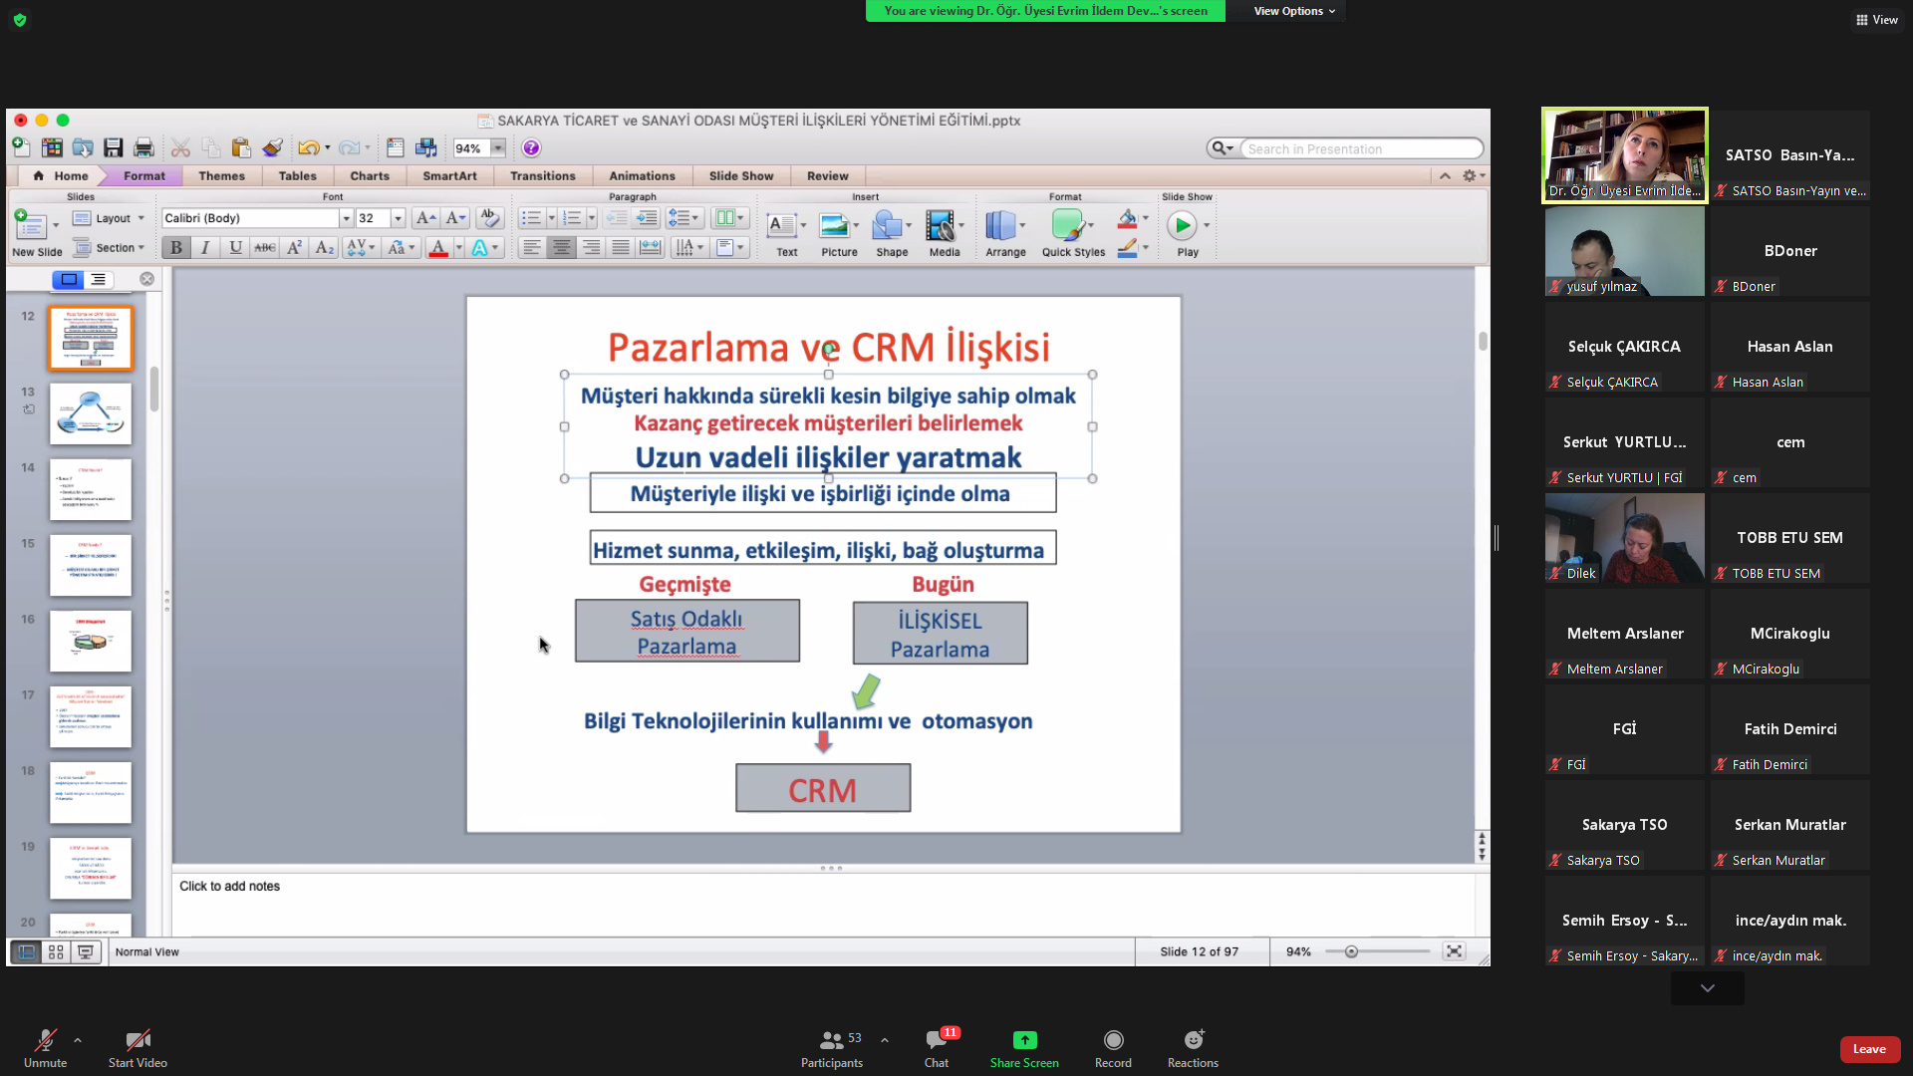This screenshot has width=1913, height=1076.
Task: Switch to the Transitions ribbon tab
Action: [x=542, y=176]
